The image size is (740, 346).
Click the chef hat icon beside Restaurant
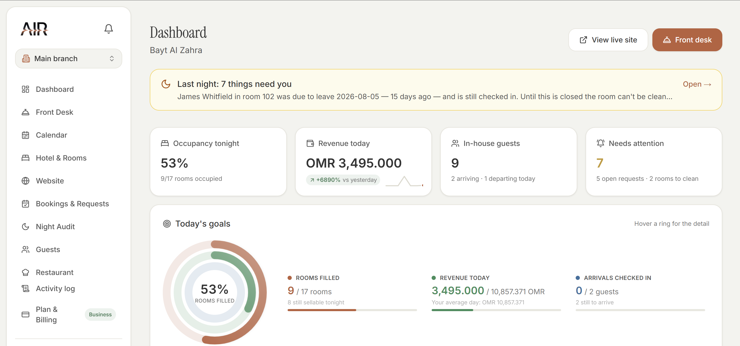click(25, 272)
